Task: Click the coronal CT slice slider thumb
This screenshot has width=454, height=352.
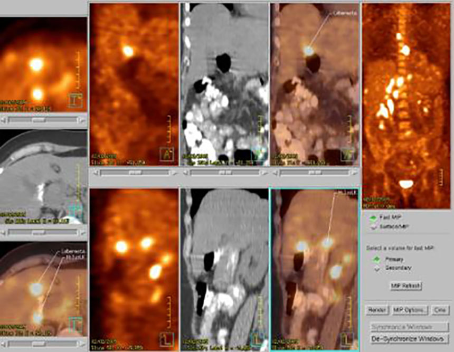Action: (x=225, y=173)
